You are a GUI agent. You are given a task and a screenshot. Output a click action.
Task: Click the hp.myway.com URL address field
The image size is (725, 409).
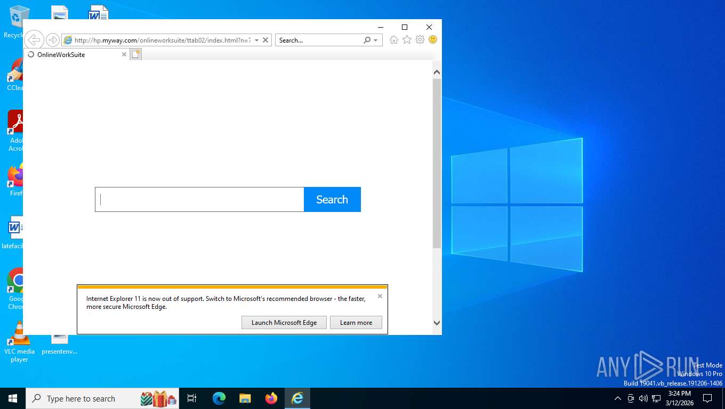[162, 40]
